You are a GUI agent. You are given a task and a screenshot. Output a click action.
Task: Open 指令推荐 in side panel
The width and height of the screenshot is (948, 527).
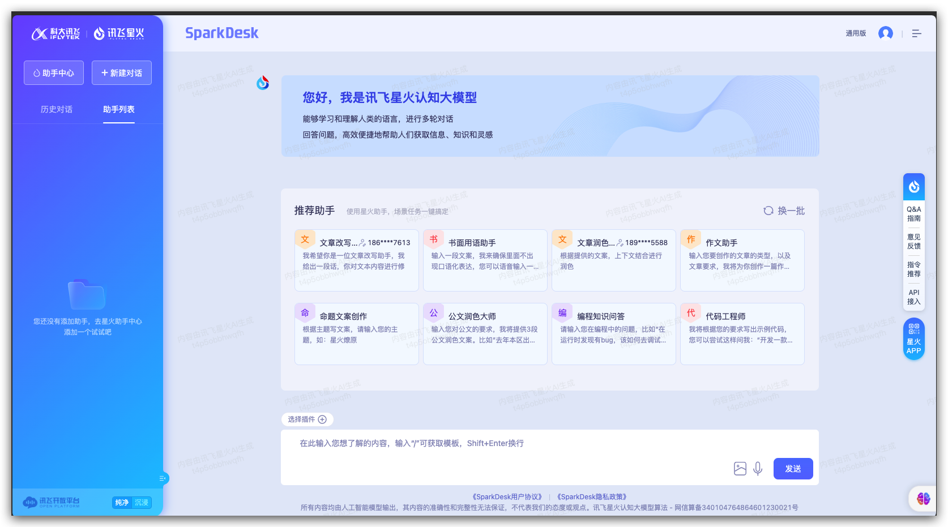coord(914,269)
